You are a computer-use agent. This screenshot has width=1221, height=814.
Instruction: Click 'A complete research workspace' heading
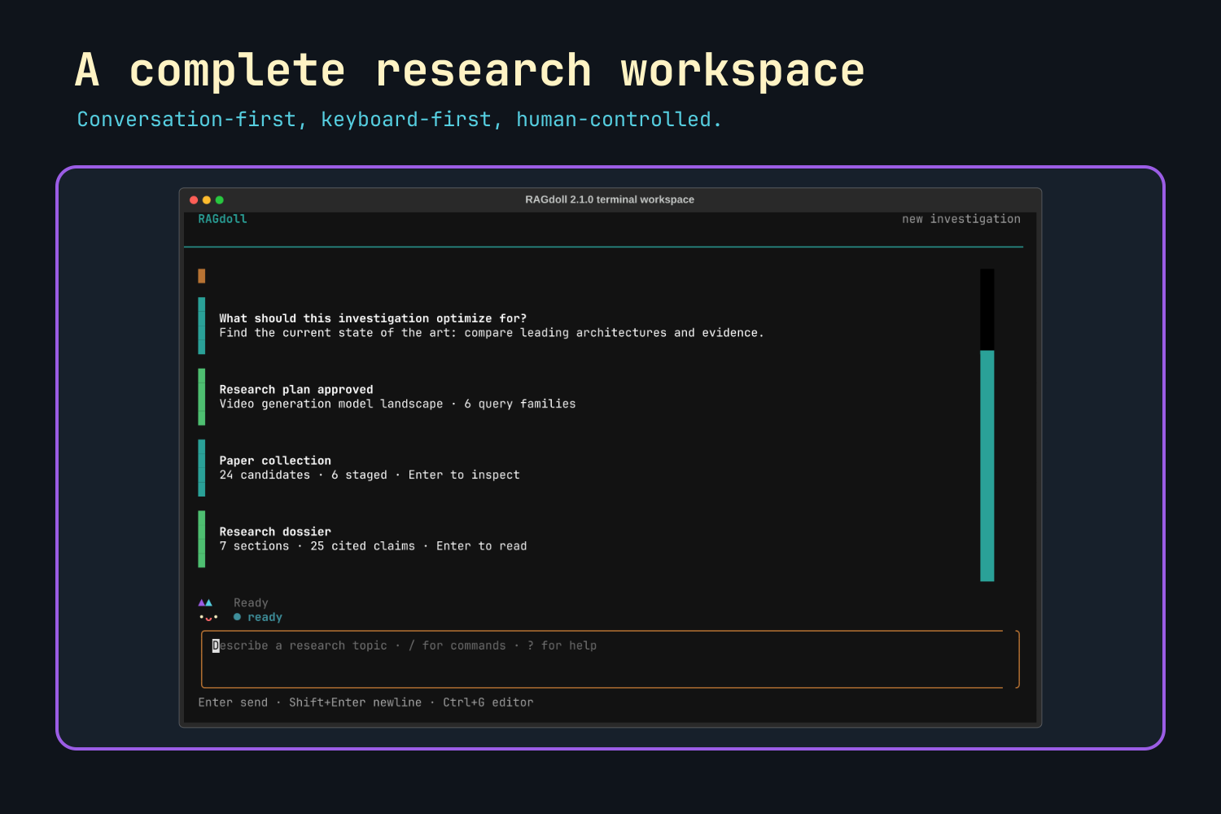[470, 71]
